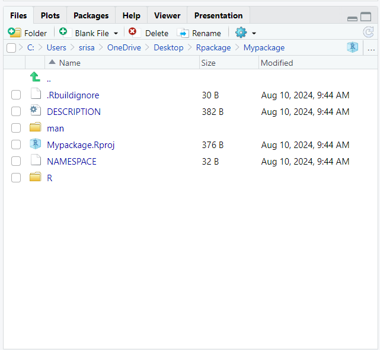
Task: Minimize the Files pane
Action: [352, 18]
